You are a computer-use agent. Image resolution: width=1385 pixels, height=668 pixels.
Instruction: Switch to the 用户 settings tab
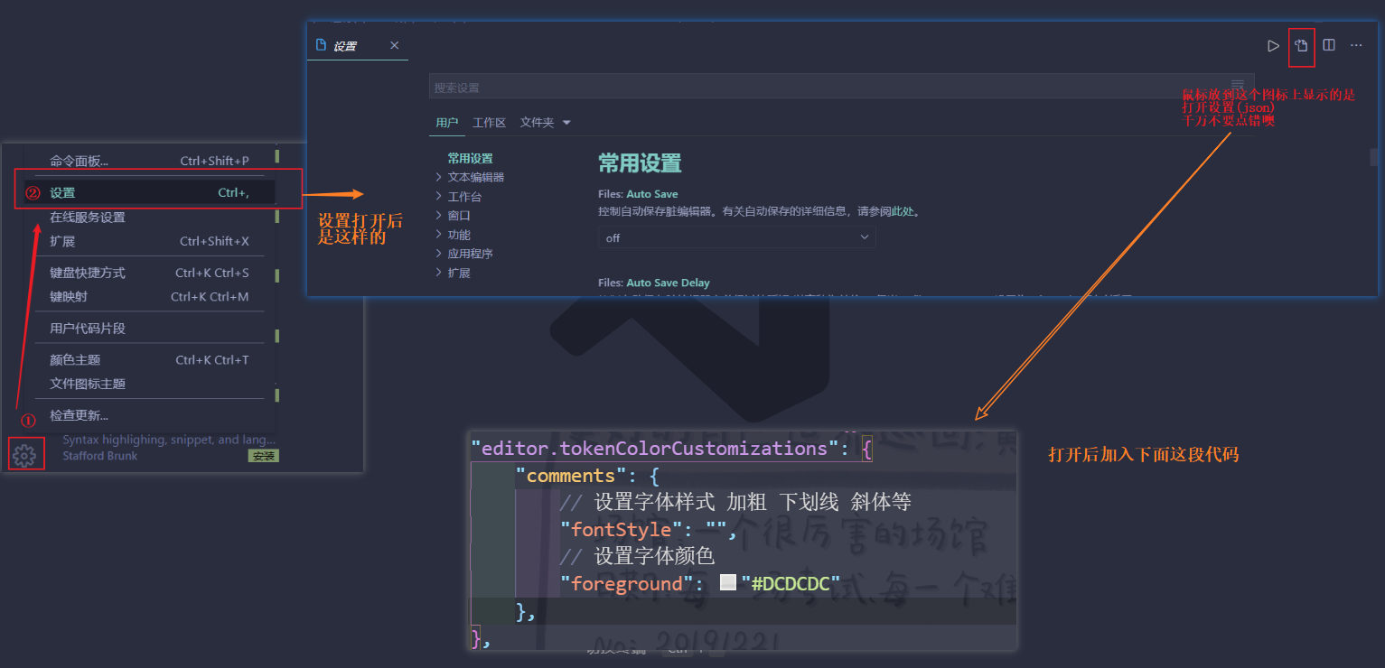(x=446, y=123)
